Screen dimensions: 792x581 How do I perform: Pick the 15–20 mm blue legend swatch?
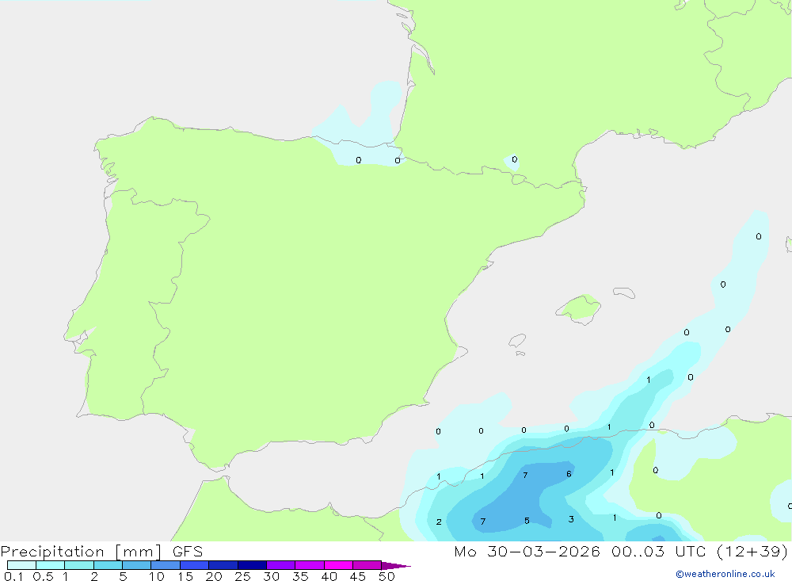(x=194, y=565)
